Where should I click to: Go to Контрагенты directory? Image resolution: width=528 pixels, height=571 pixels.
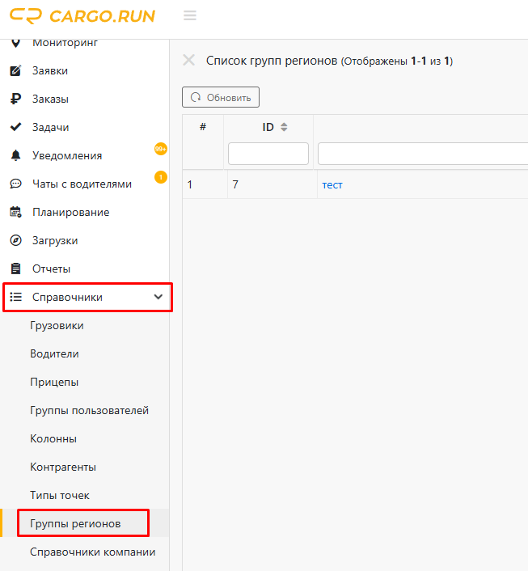(x=63, y=467)
